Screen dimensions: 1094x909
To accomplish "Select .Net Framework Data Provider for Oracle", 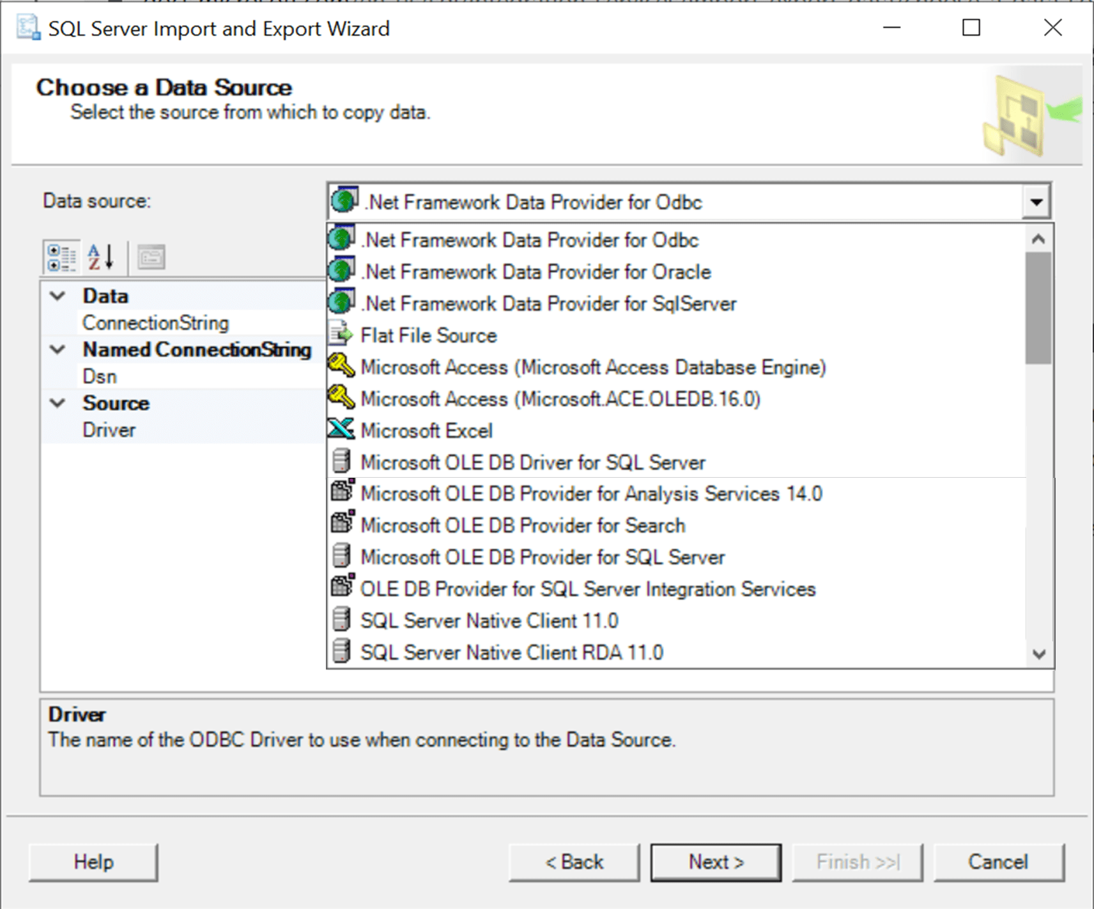I will pos(535,271).
